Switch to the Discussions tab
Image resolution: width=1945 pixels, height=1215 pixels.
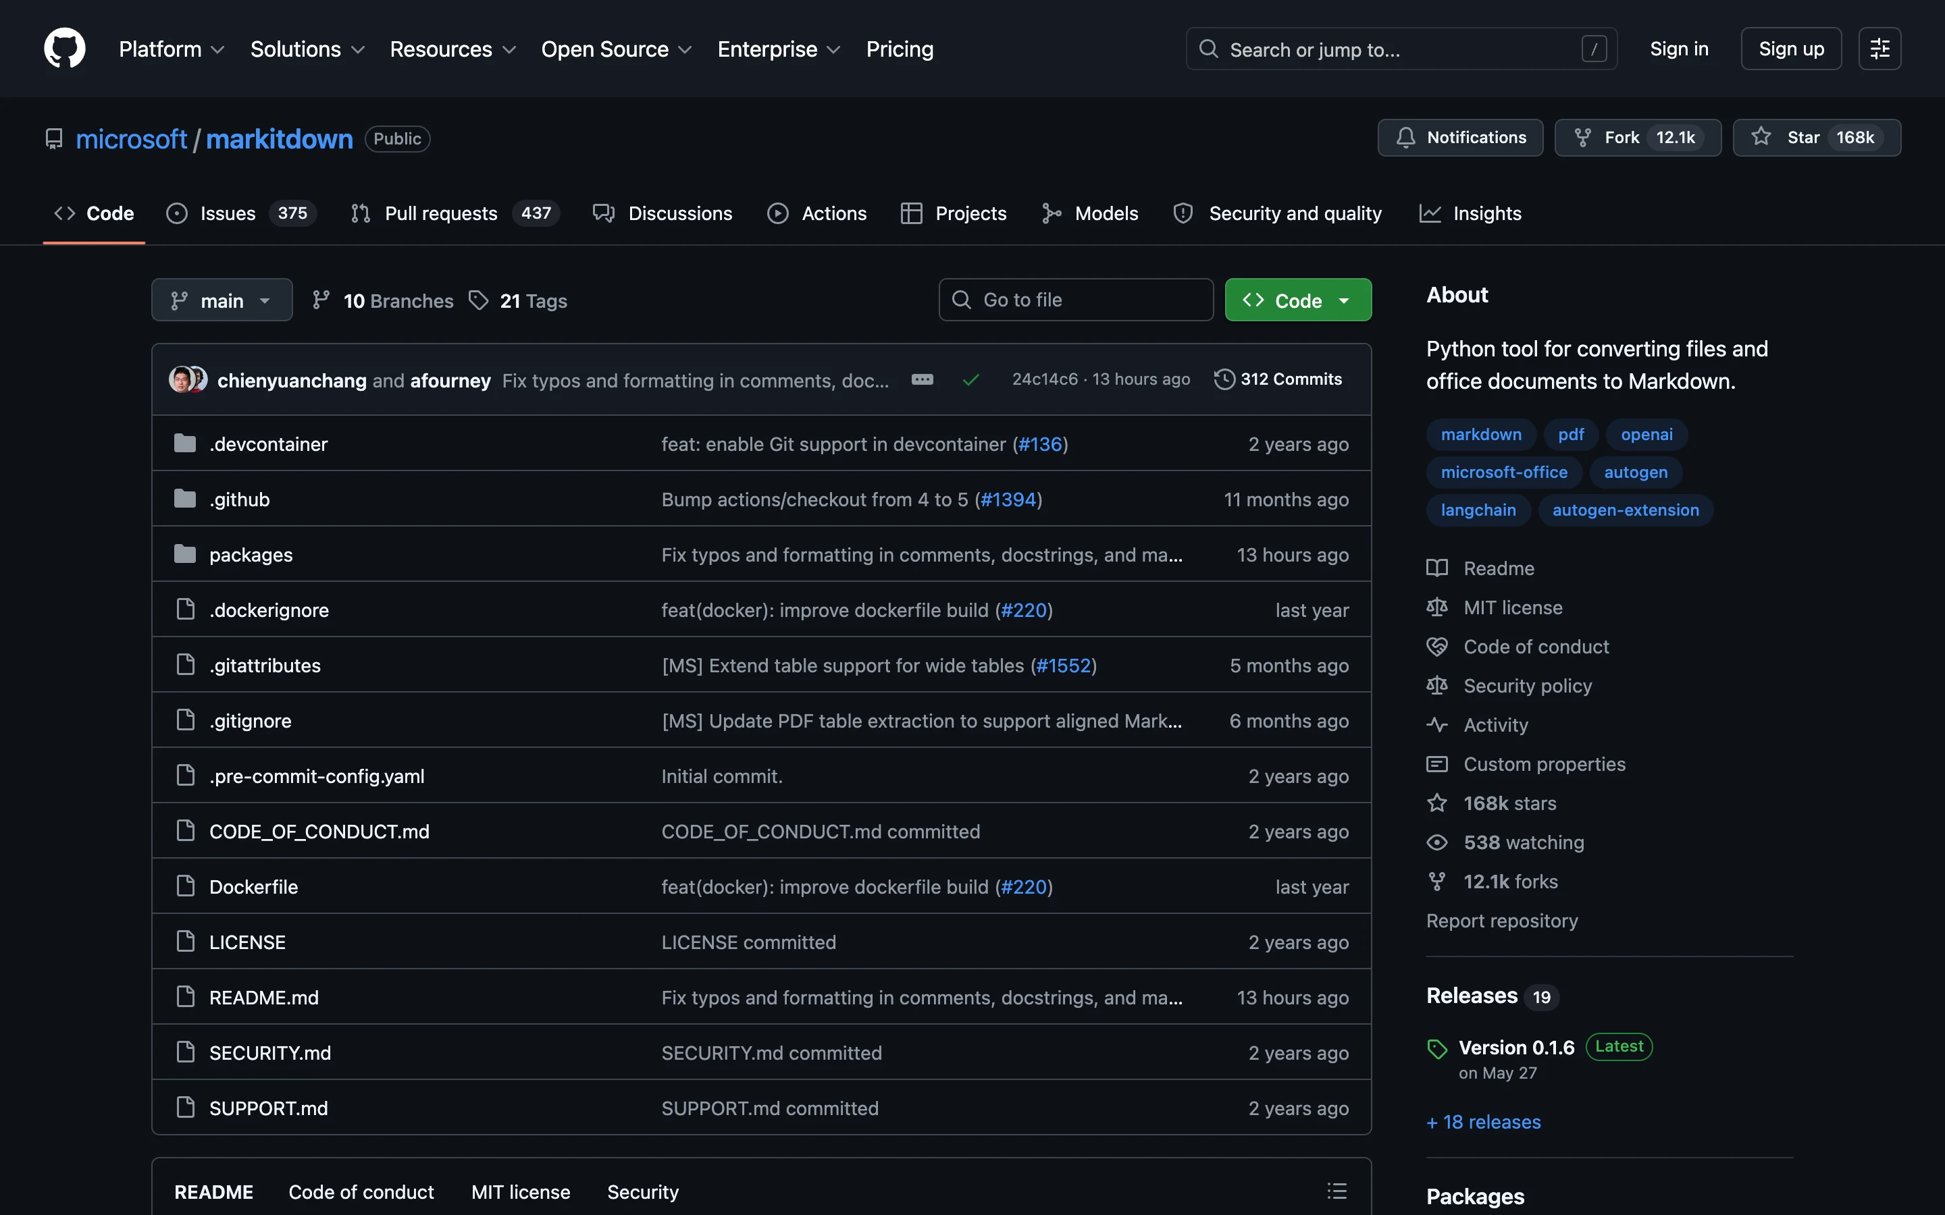[663, 213]
